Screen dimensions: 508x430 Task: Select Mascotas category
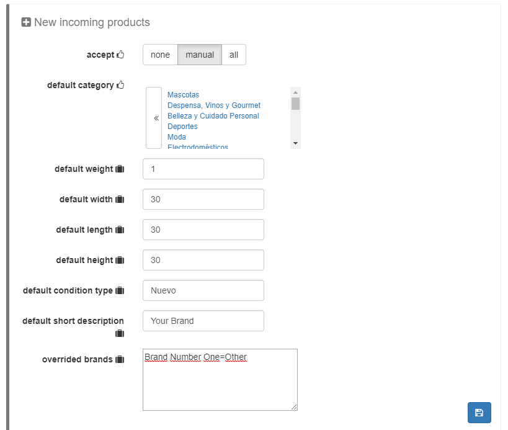183,95
